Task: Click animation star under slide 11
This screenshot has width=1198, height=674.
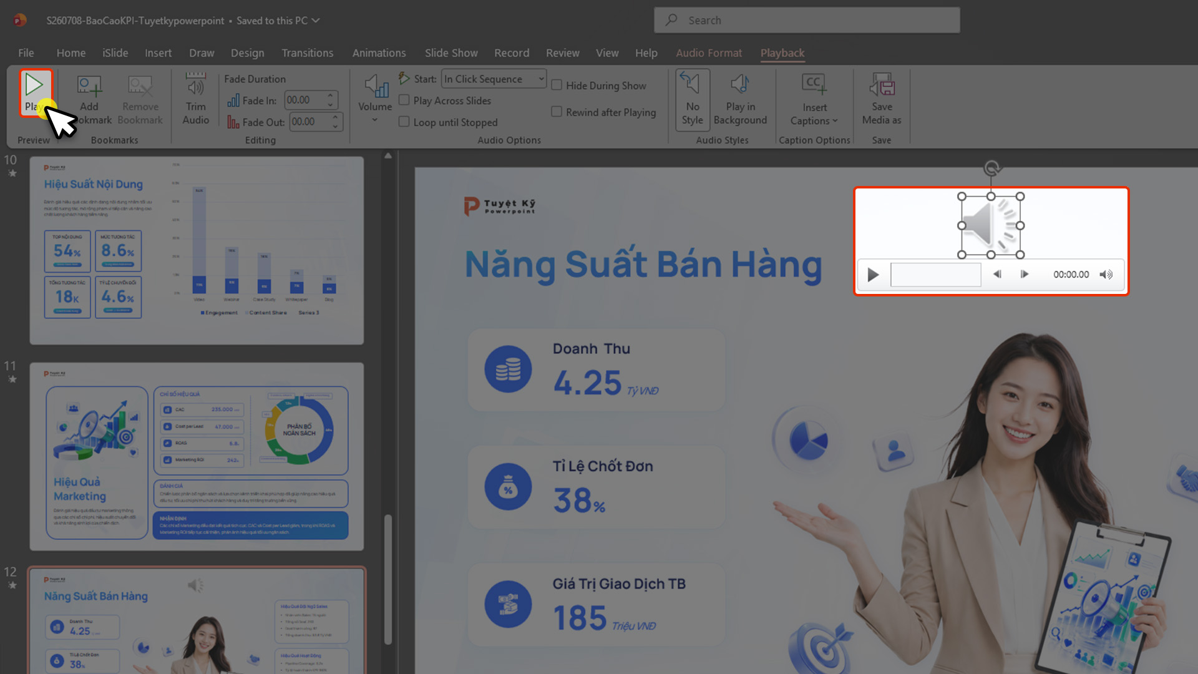Action: (x=12, y=379)
